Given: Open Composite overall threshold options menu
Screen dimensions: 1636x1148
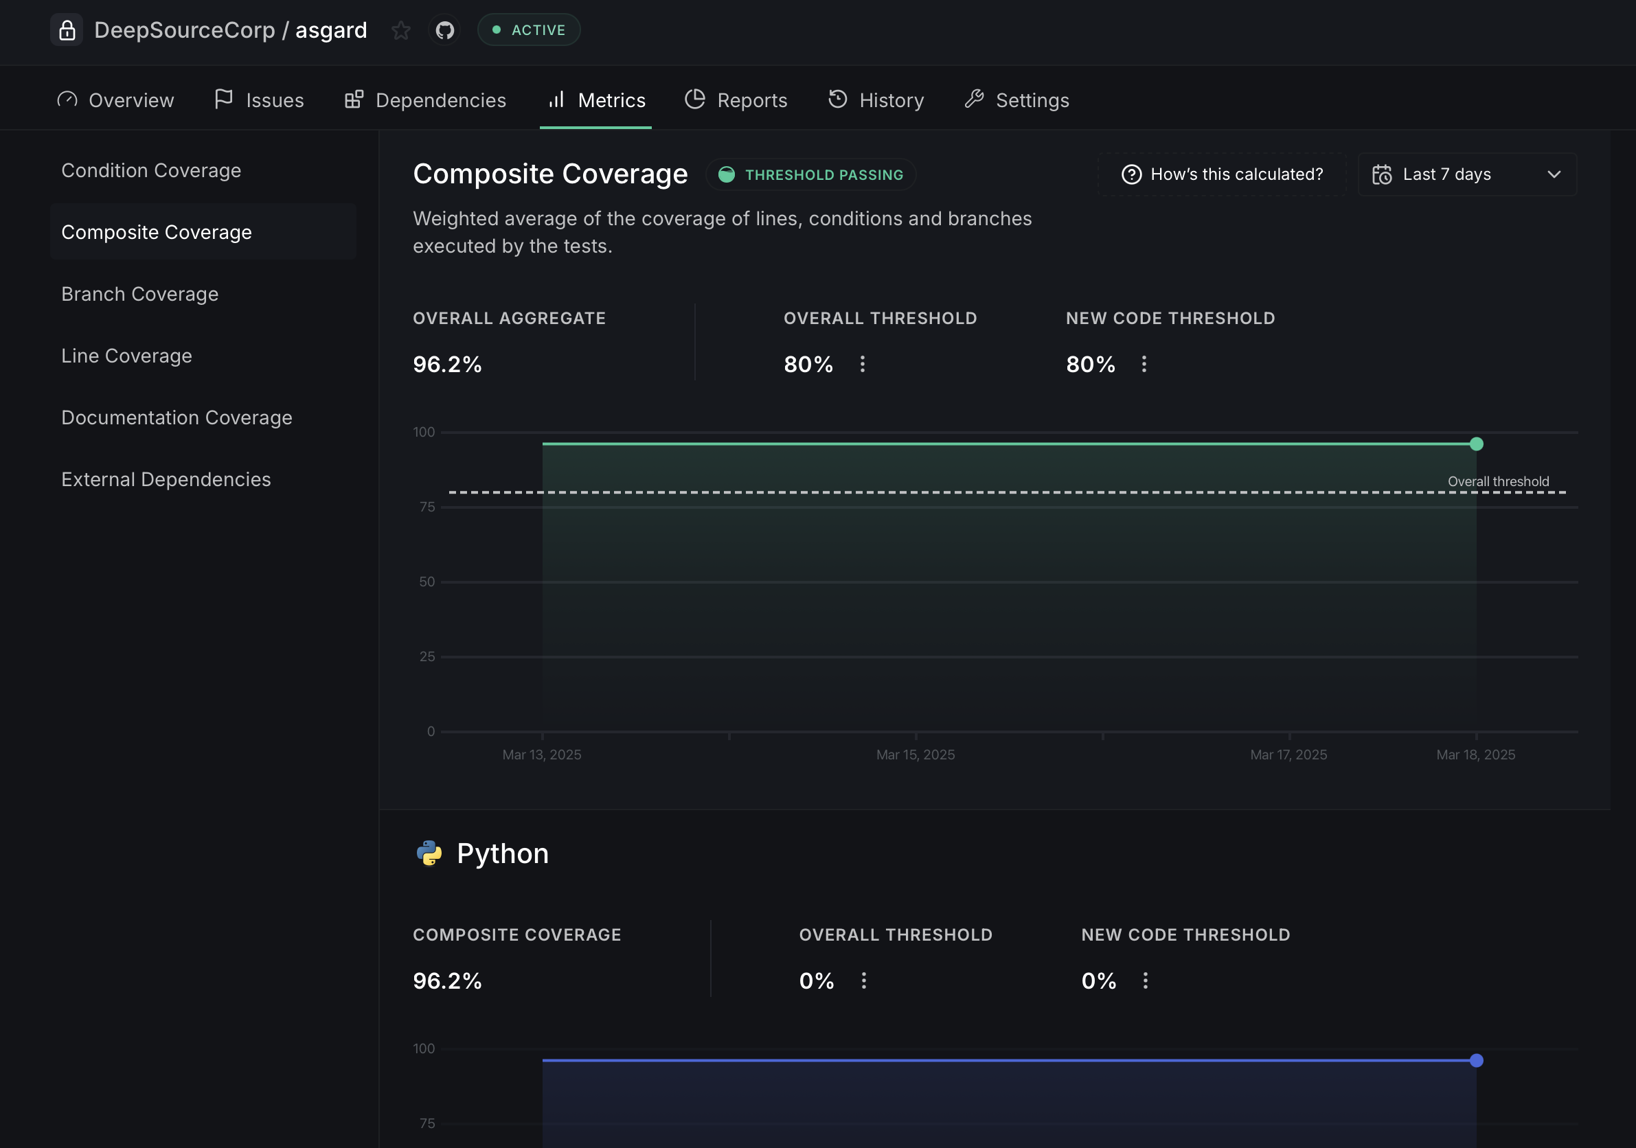Looking at the screenshot, I should coord(862,364).
